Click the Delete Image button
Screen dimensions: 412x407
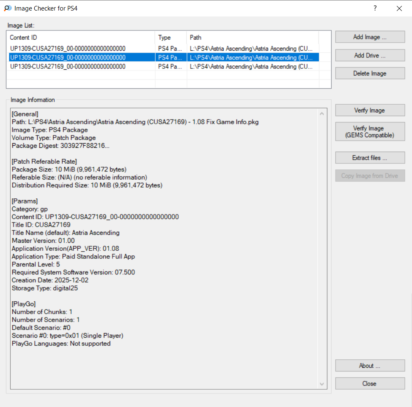point(370,73)
